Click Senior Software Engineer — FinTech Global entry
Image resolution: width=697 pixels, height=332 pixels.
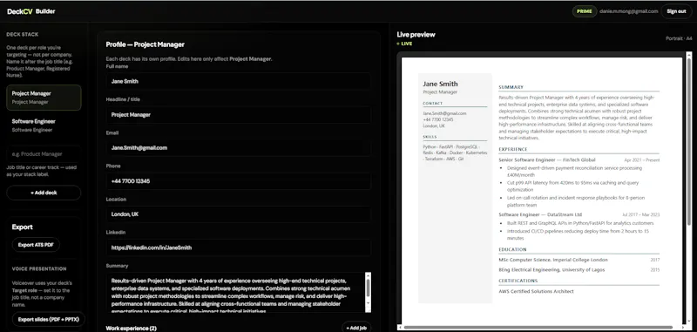[547, 159]
